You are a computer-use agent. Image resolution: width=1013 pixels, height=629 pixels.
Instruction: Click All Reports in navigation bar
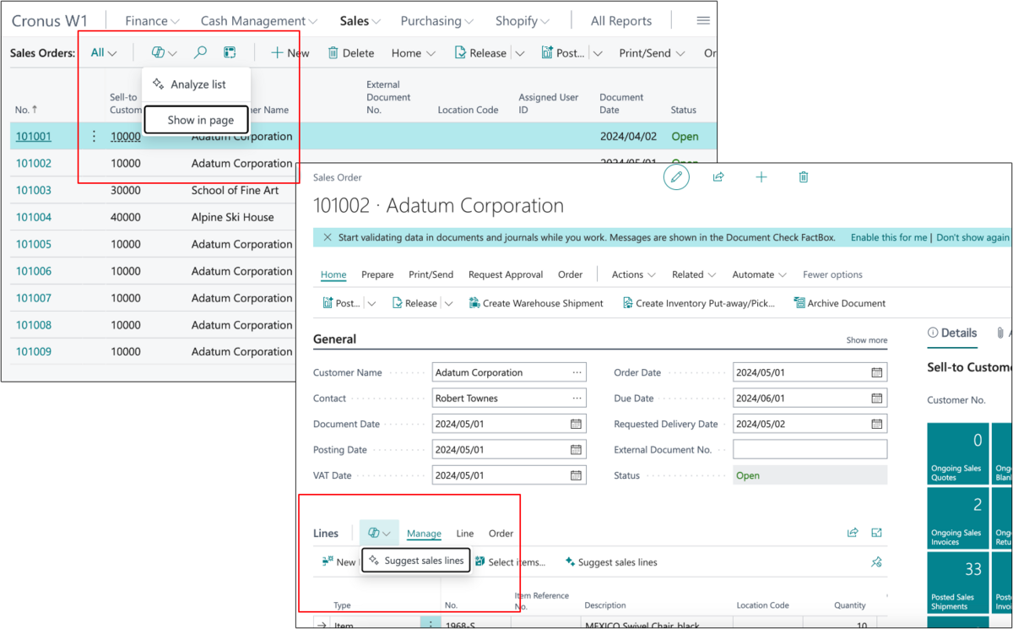(621, 20)
